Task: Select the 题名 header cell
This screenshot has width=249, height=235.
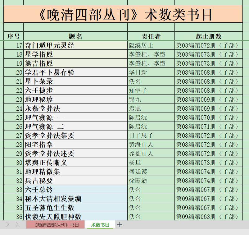Action: click(x=75, y=36)
